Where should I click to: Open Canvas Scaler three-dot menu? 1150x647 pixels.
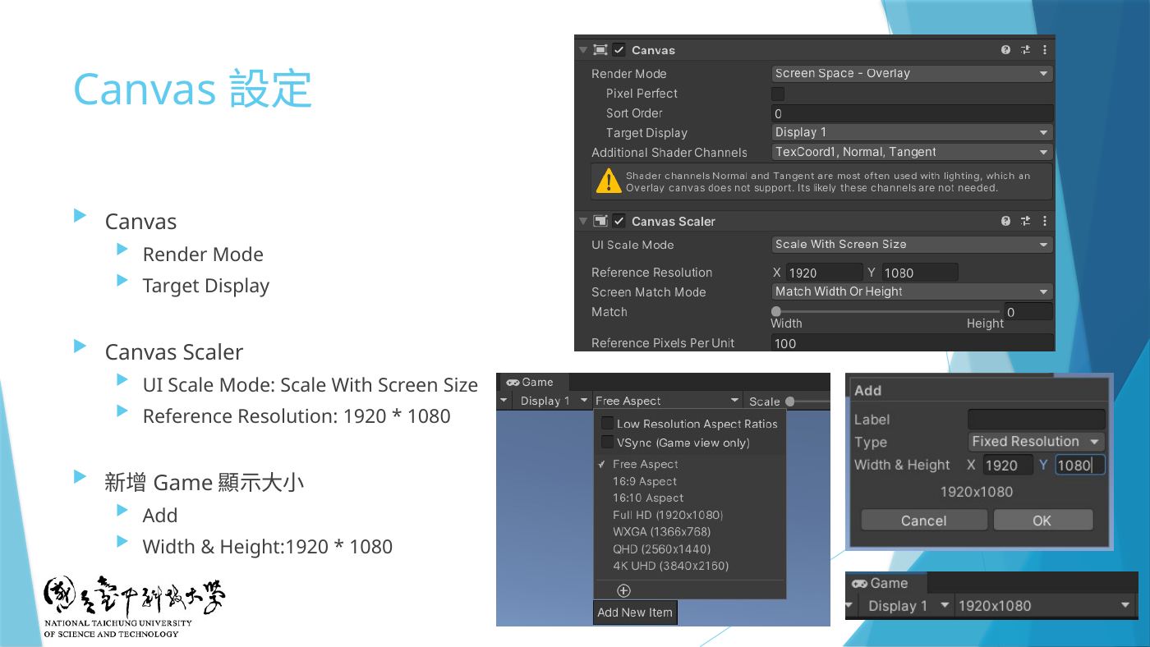(1045, 221)
